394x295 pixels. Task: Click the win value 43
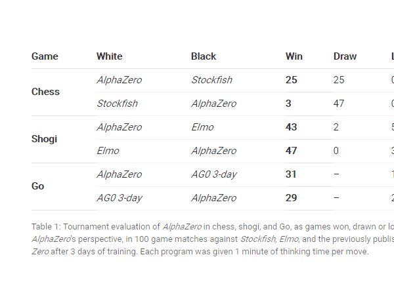coord(291,127)
